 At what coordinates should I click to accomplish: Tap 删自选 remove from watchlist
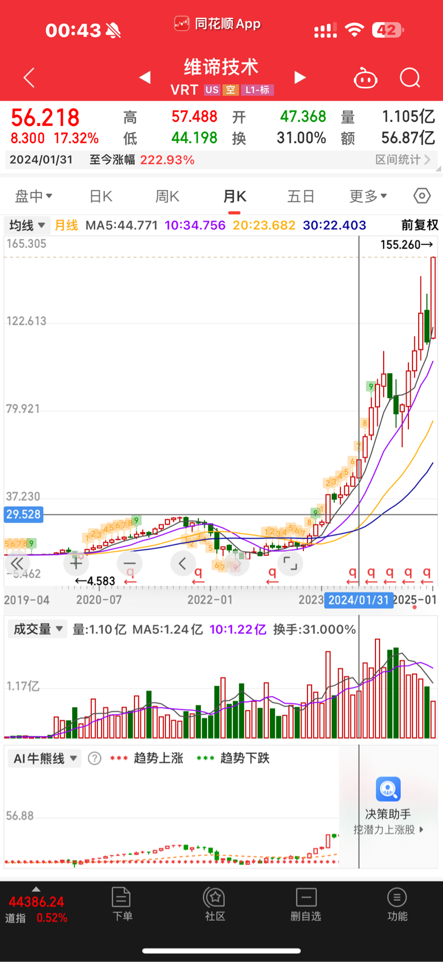[x=306, y=904]
